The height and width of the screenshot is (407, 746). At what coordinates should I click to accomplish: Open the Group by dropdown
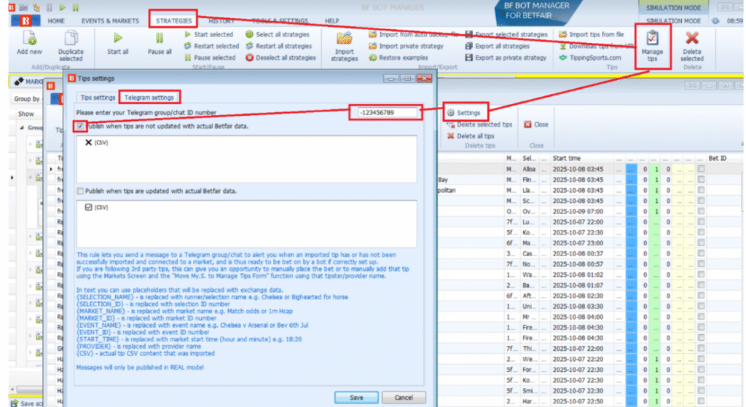coord(31,98)
